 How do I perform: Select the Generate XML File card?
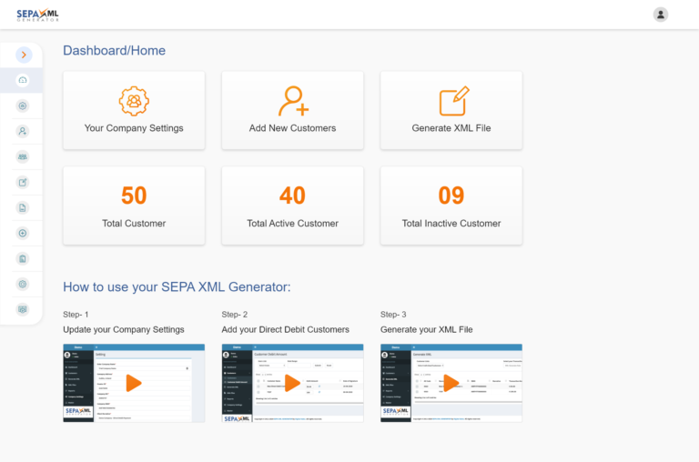coord(451,110)
